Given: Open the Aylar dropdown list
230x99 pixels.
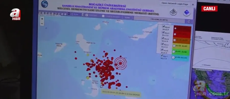Looking at the screenshot, I should coord(78,15).
